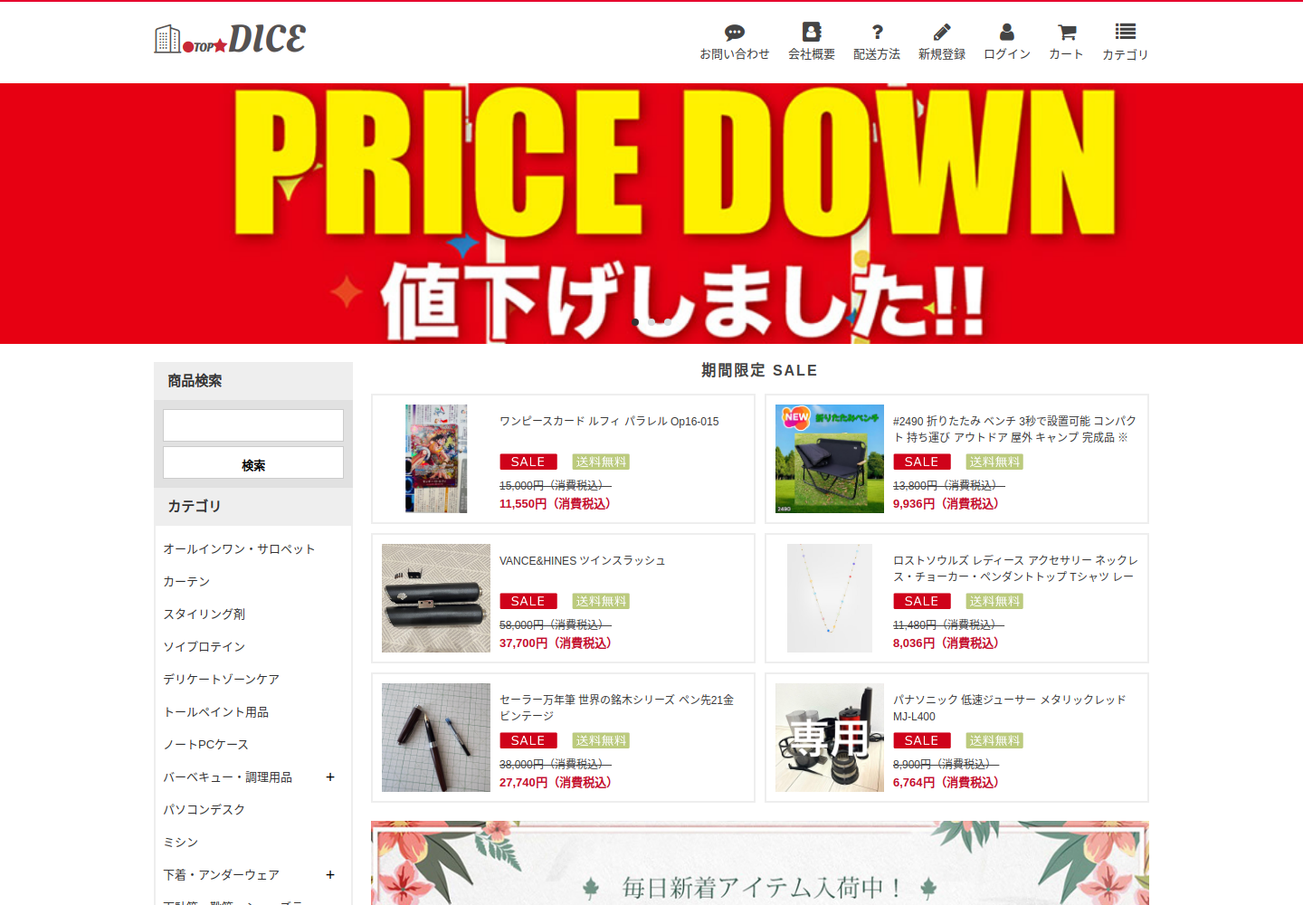The height and width of the screenshot is (905, 1303).
Task: Click the DICE store logo
Action: coord(231,39)
